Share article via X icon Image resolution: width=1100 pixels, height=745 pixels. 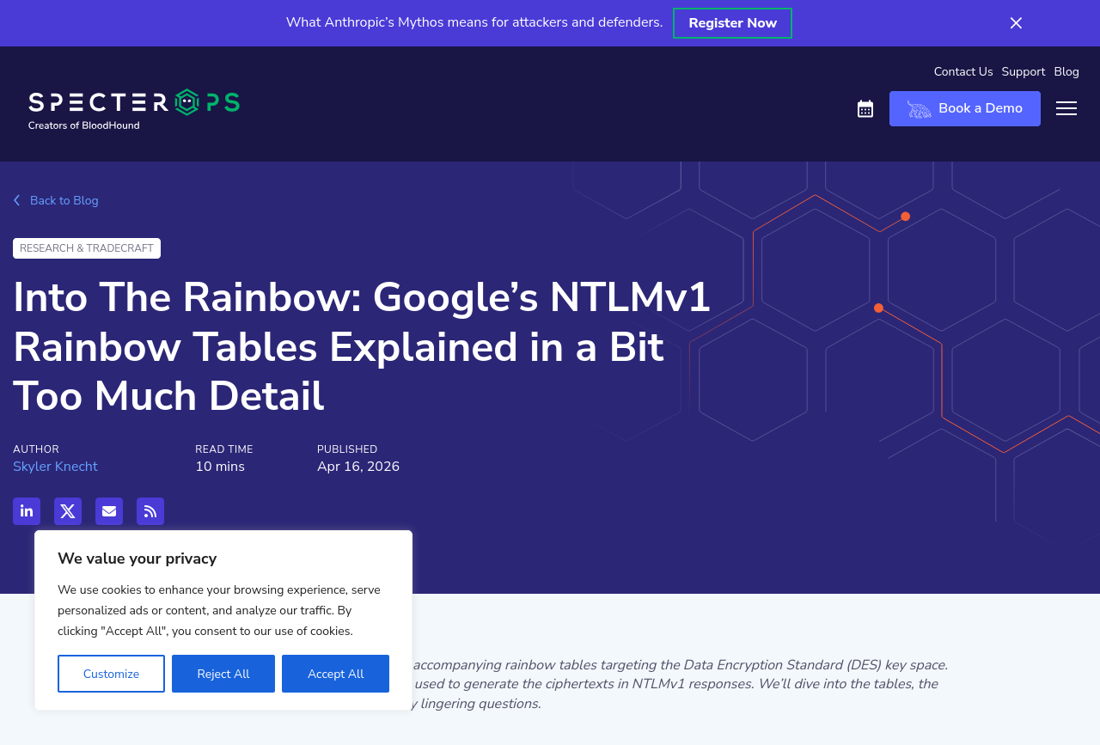(68, 511)
